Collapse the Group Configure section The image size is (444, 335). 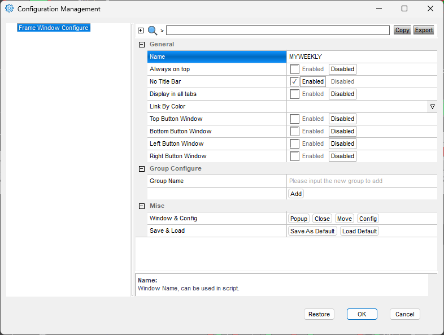[142, 169]
